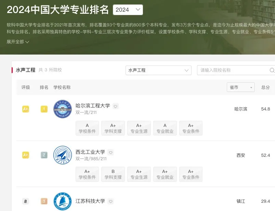Click the 镇江 city cell

point(241,201)
